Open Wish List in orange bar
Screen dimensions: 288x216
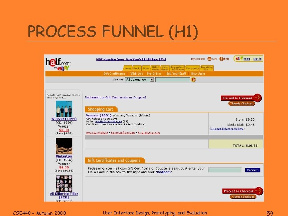click(136, 74)
